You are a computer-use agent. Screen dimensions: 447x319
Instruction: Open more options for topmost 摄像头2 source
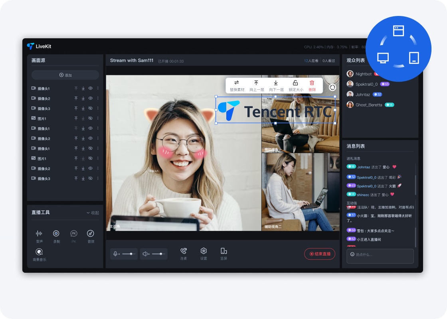98,98
